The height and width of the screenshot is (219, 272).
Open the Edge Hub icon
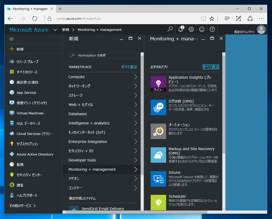227,18
